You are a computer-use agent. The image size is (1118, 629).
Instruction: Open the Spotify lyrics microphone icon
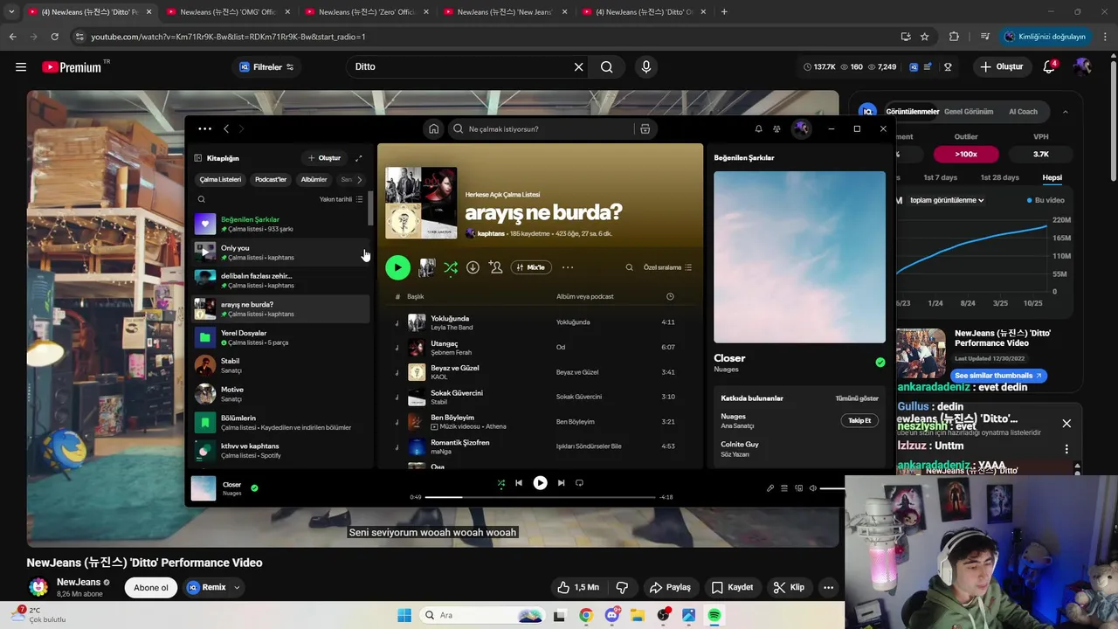tap(770, 488)
